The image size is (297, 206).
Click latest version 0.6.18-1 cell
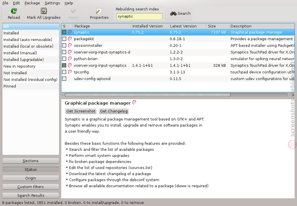point(177,39)
